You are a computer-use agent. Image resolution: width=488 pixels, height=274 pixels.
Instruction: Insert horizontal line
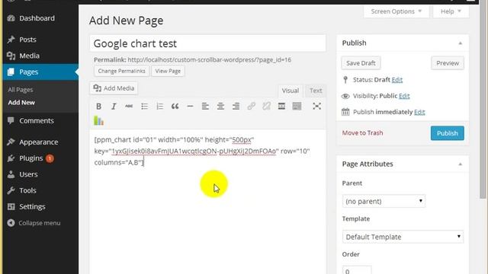pos(190,107)
